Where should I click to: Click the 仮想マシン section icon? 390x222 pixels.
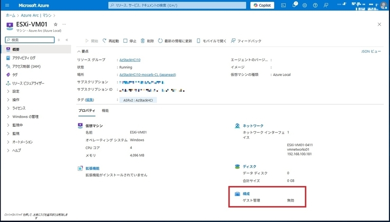[80, 126]
